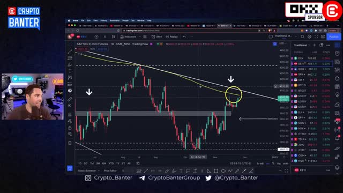This screenshot has height=193, width=343.
Task: Click the browser reload button
Action: (78, 31)
